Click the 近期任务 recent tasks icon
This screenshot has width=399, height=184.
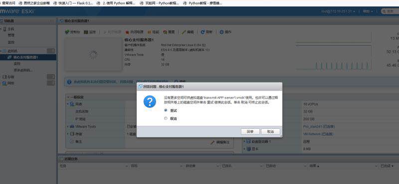[61, 159]
